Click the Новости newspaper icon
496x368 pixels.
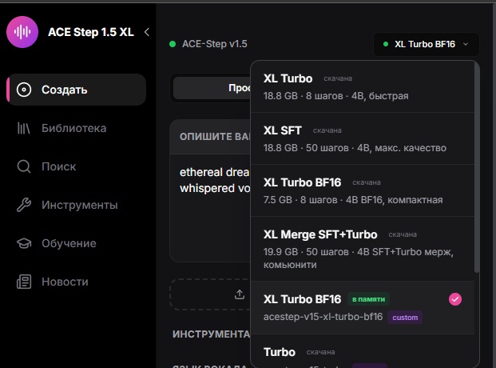[24, 282]
